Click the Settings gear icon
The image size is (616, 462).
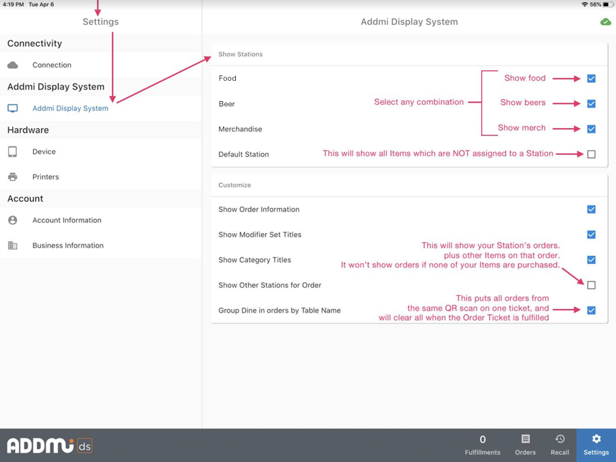(596, 439)
